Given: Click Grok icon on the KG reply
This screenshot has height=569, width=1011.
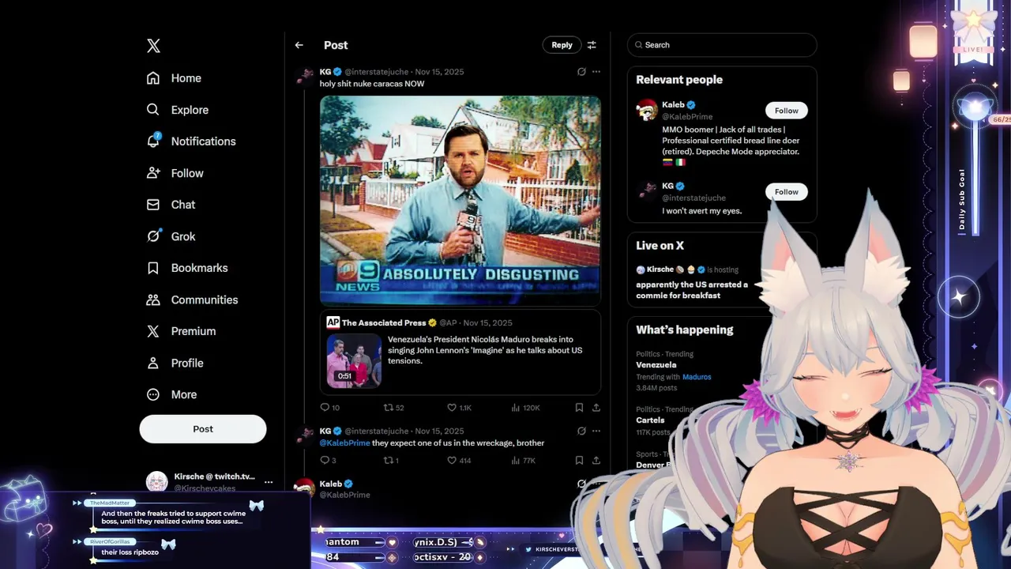Looking at the screenshot, I should [581, 431].
